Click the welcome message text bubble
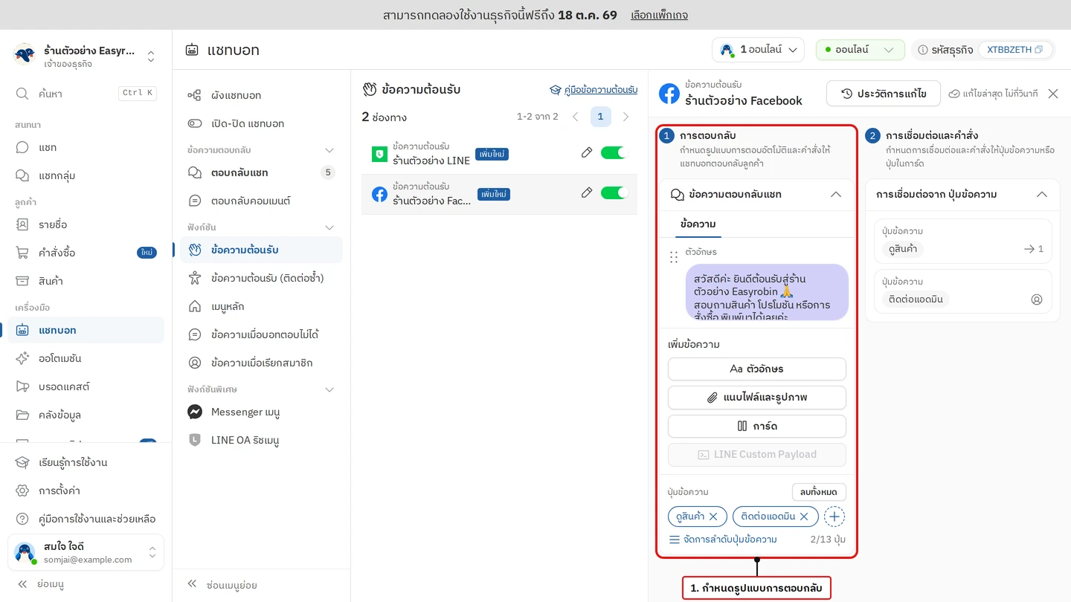The image size is (1071, 602). [x=767, y=292]
